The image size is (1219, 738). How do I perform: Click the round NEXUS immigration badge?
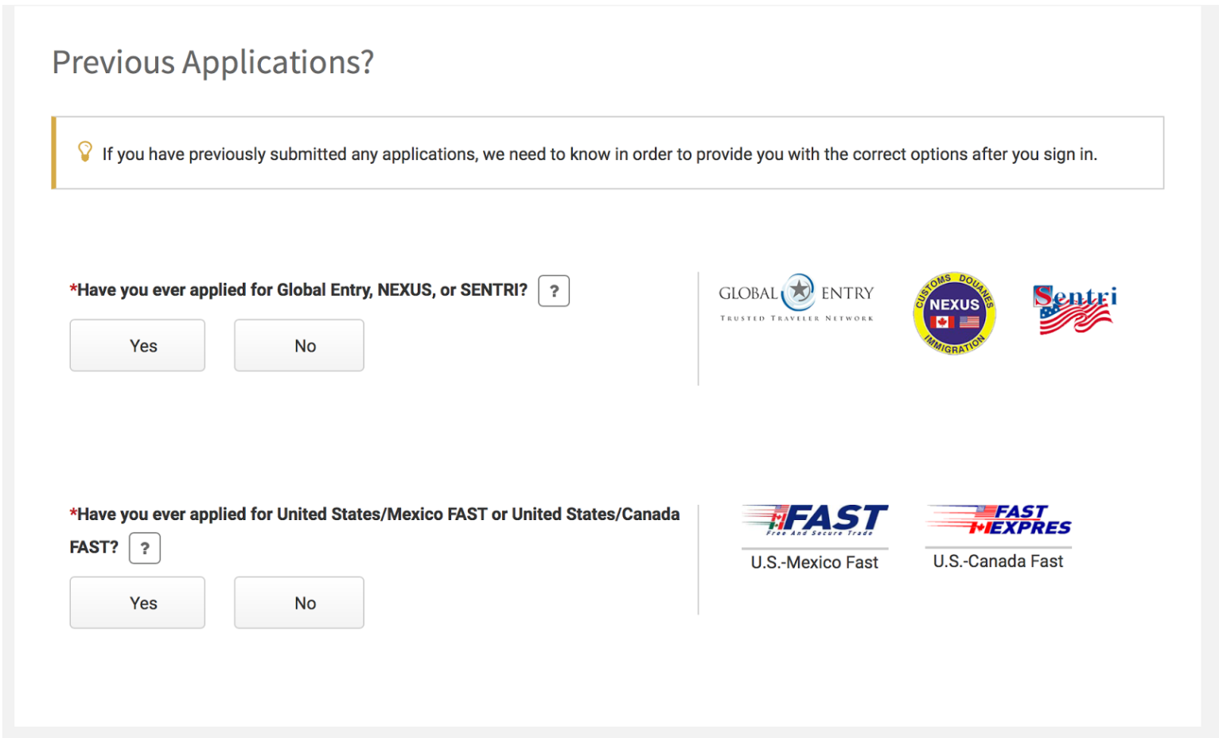[x=954, y=313]
